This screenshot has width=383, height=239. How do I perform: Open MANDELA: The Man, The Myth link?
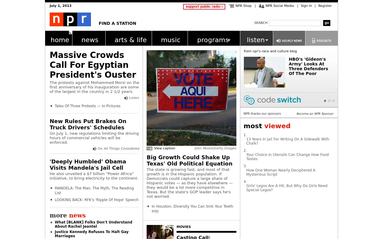coord(94,191)
